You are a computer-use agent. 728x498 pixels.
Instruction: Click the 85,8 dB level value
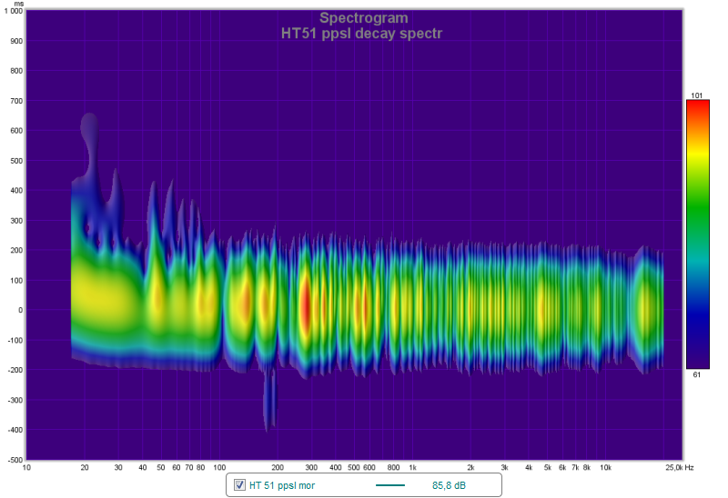tap(449, 485)
